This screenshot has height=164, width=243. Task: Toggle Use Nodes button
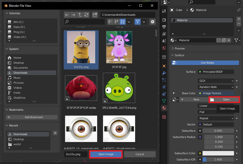pos(205,63)
